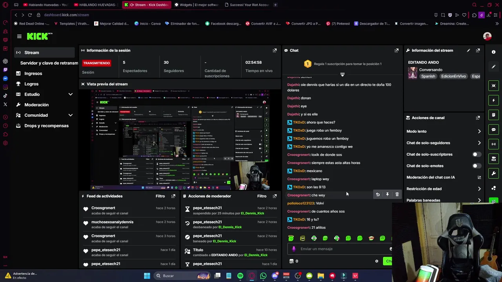Open Ingresos in the sidebar
The height and width of the screenshot is (282, 502).
[33, 74]
